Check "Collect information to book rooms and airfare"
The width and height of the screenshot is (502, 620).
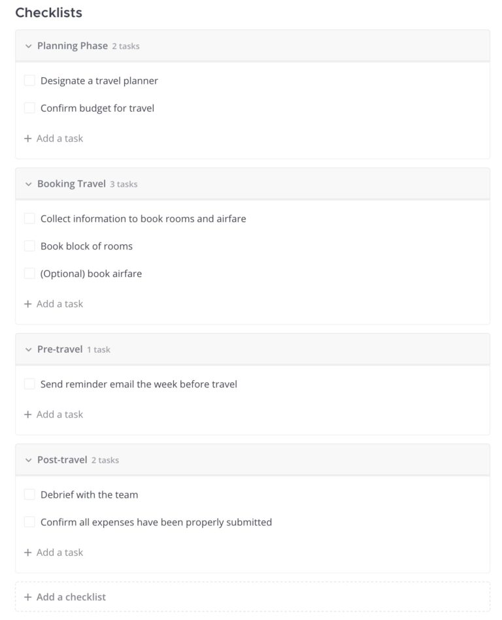pos(29,219)
